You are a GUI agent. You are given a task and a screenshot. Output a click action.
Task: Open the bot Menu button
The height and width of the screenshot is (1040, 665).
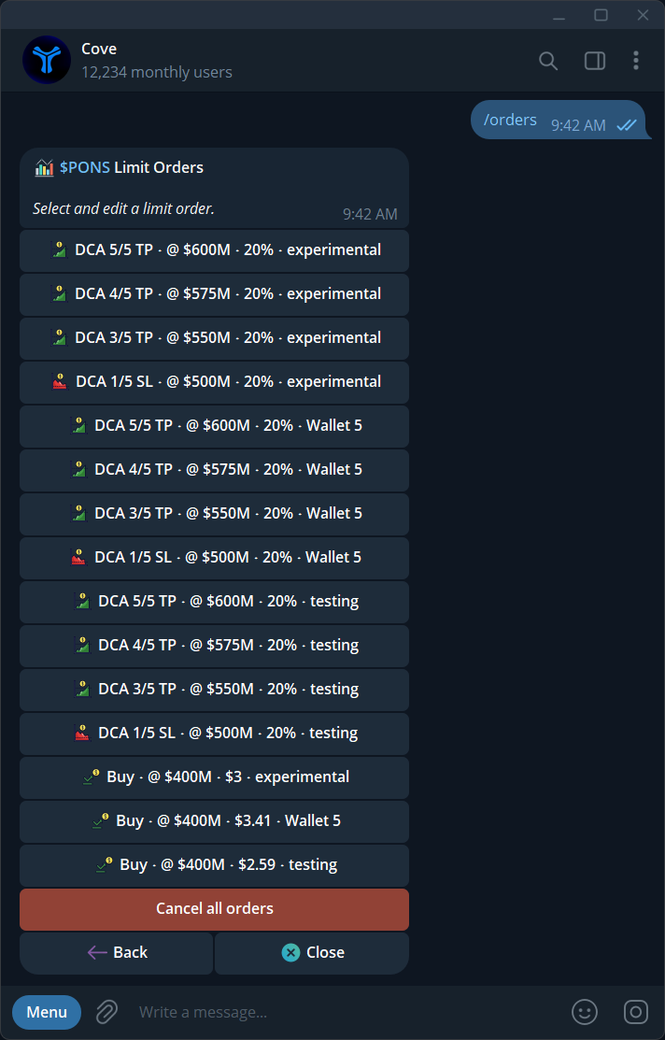47,1012
